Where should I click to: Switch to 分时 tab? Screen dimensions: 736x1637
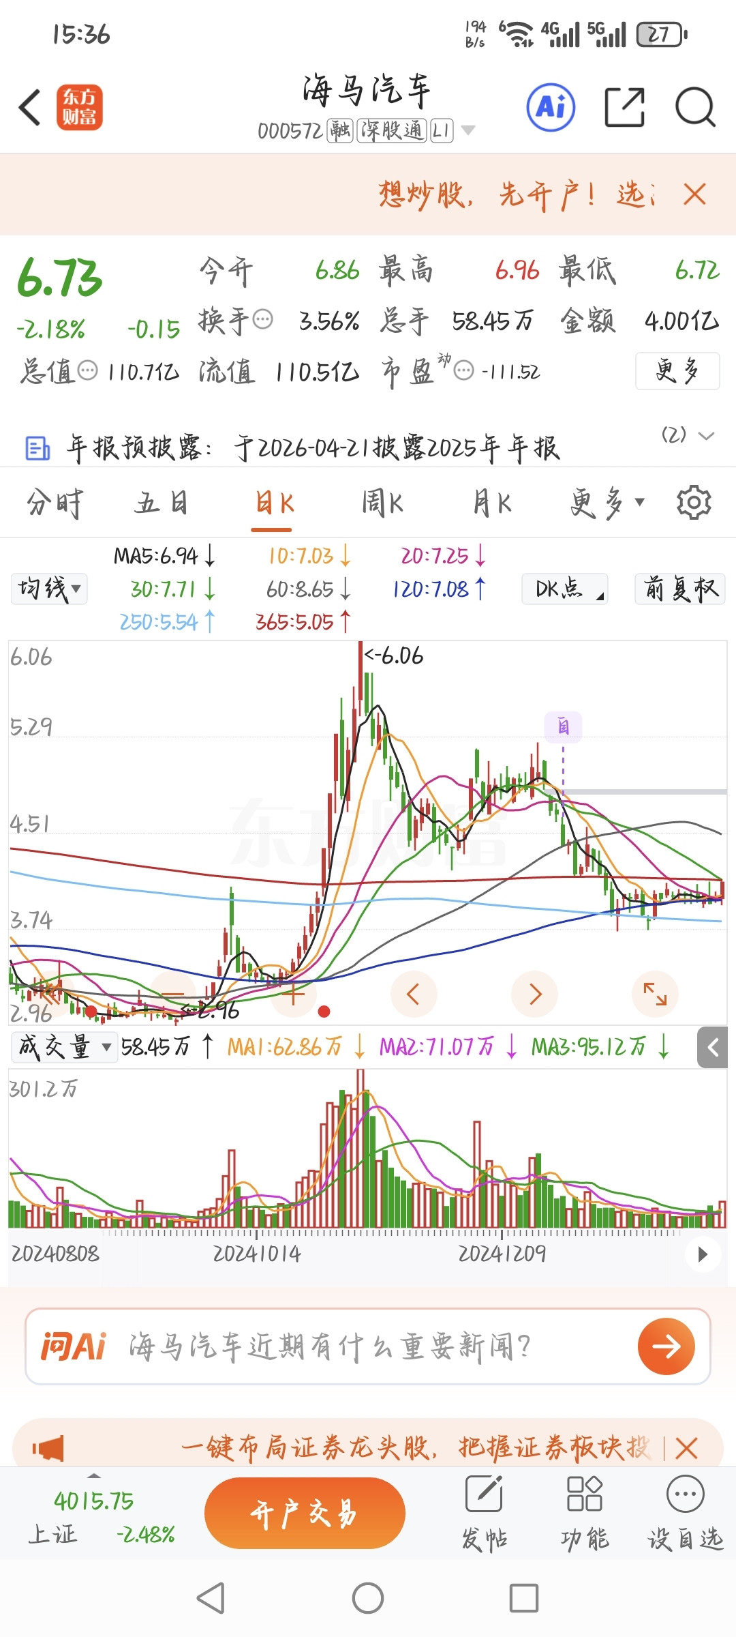point(55,503)
